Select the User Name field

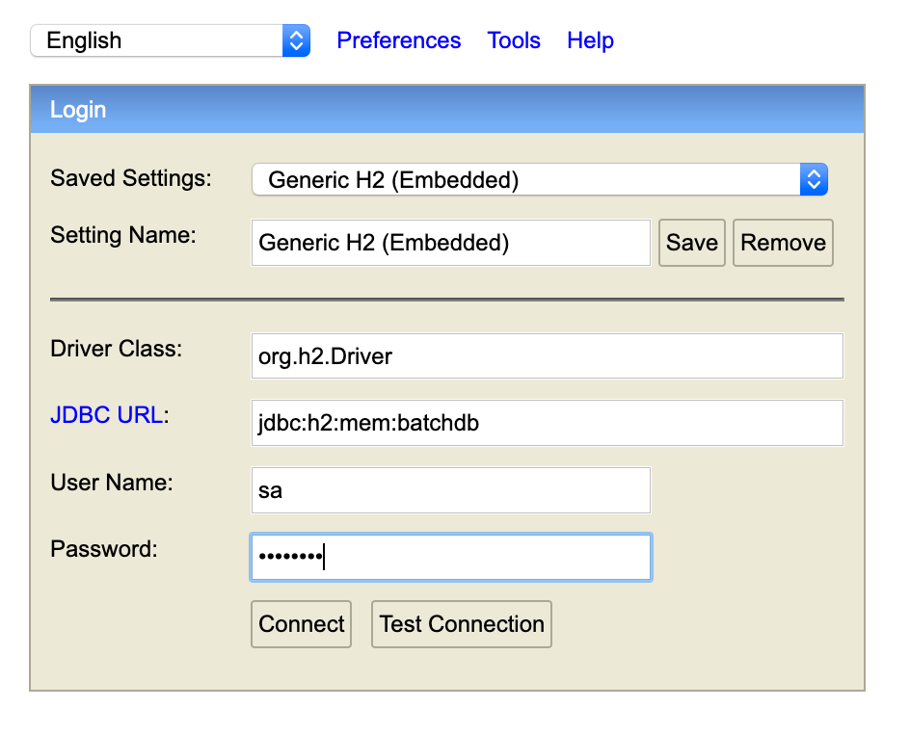[x=451, y=490]
